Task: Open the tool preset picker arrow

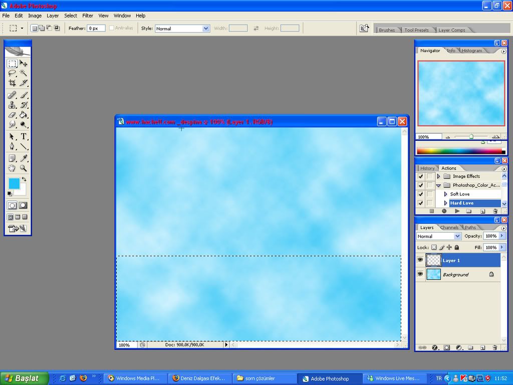Action: coord(22,29)
